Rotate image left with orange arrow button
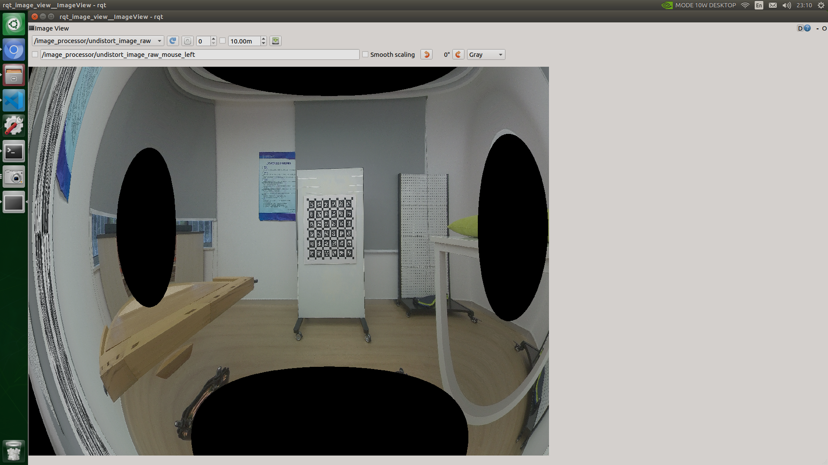 [427, 55]
